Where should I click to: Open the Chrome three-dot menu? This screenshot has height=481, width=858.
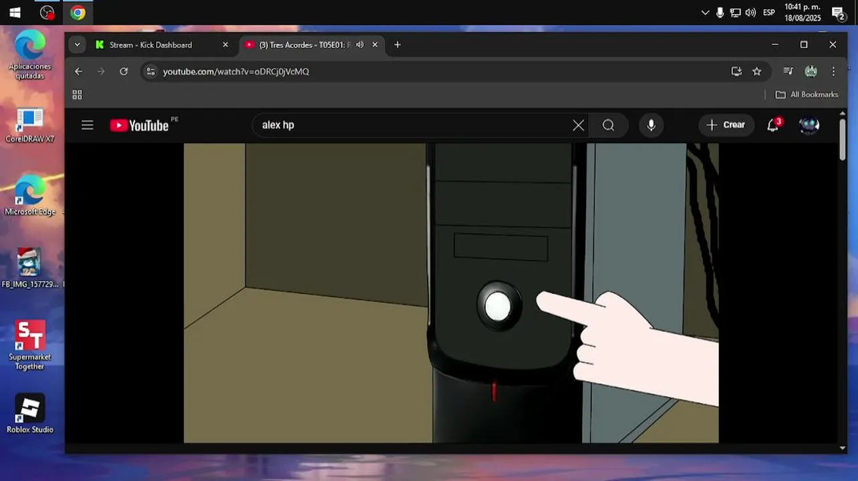[x=833, y=71]
